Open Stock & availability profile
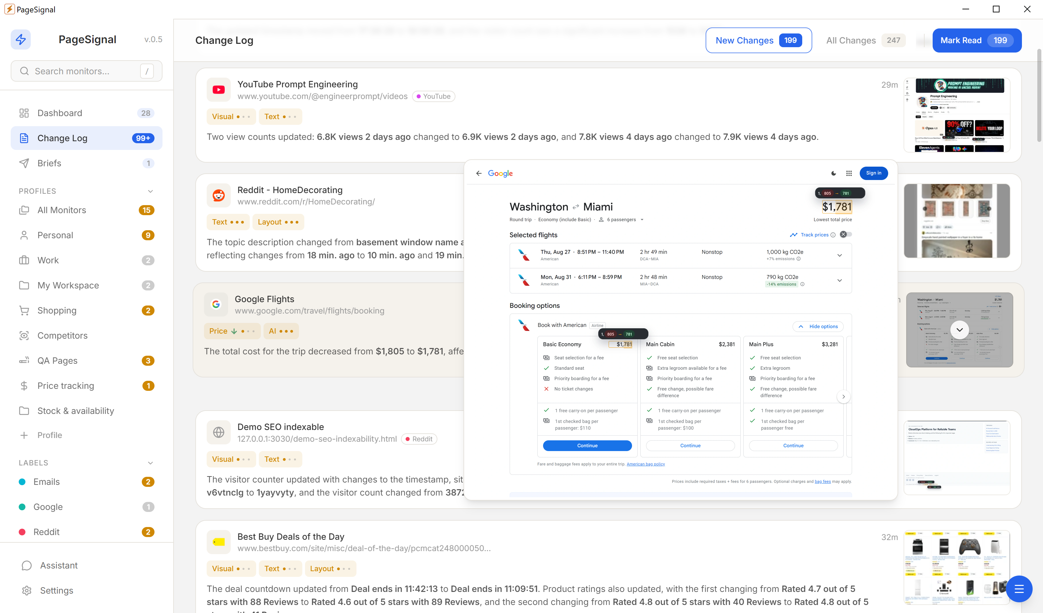Viewport: 1043px width, 613px height. [x=87, y=411]
